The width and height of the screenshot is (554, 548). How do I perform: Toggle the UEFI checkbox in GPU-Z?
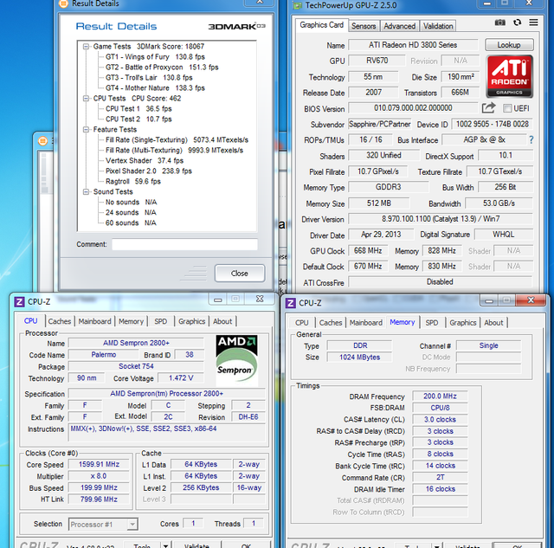coord(507,108)
